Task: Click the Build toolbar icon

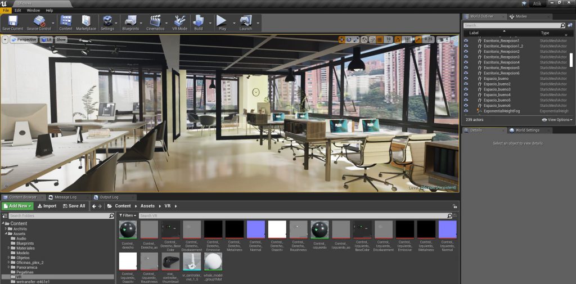Action: point(199,23)
